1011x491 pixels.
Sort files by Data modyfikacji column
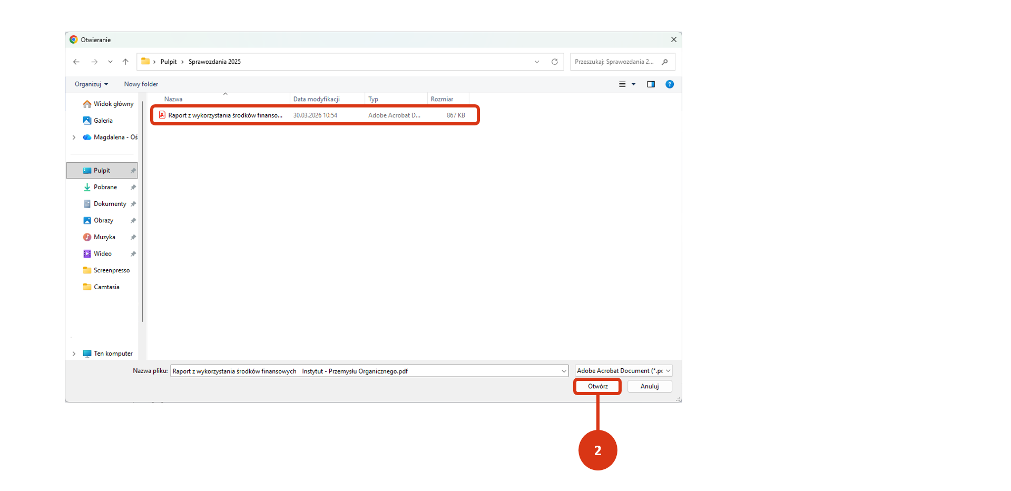[316, 99]
